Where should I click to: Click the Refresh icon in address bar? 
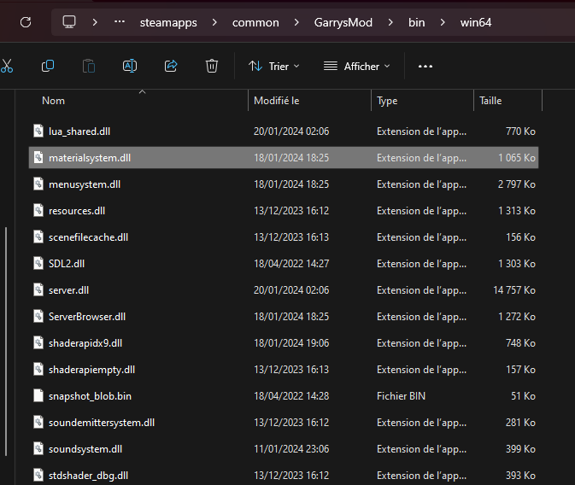[x=26, y=22]
